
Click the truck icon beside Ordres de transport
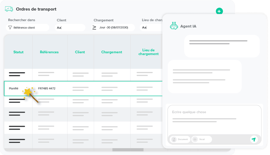point(9,9)
